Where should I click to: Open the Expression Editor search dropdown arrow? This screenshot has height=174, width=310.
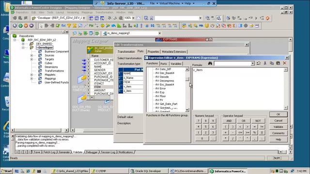click(253, 63)
